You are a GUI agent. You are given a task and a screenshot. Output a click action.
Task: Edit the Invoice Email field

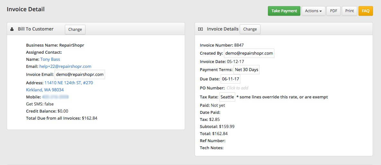click(x=80, y=75)
